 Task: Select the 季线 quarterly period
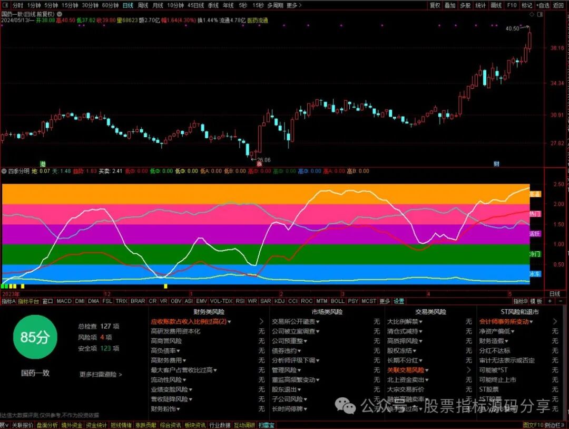pyautogui.click(x=213, y=5)
